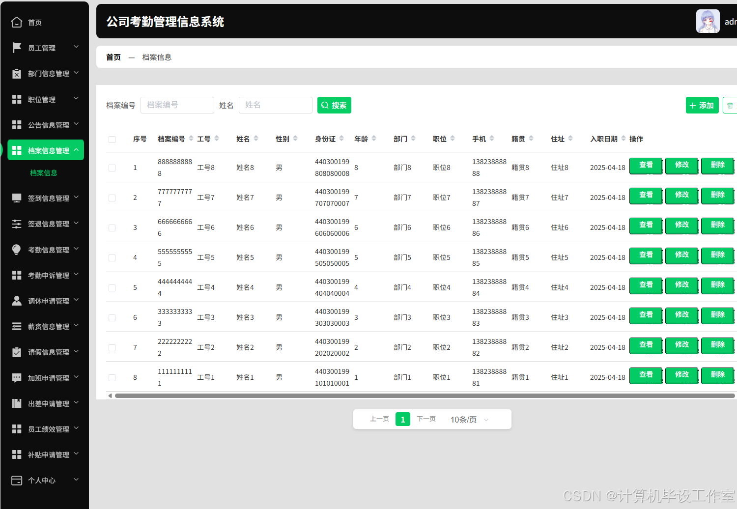Sort by 档案编号 column arrows
Viewport: 737px width, 509px height.
(x=191, y=139)
